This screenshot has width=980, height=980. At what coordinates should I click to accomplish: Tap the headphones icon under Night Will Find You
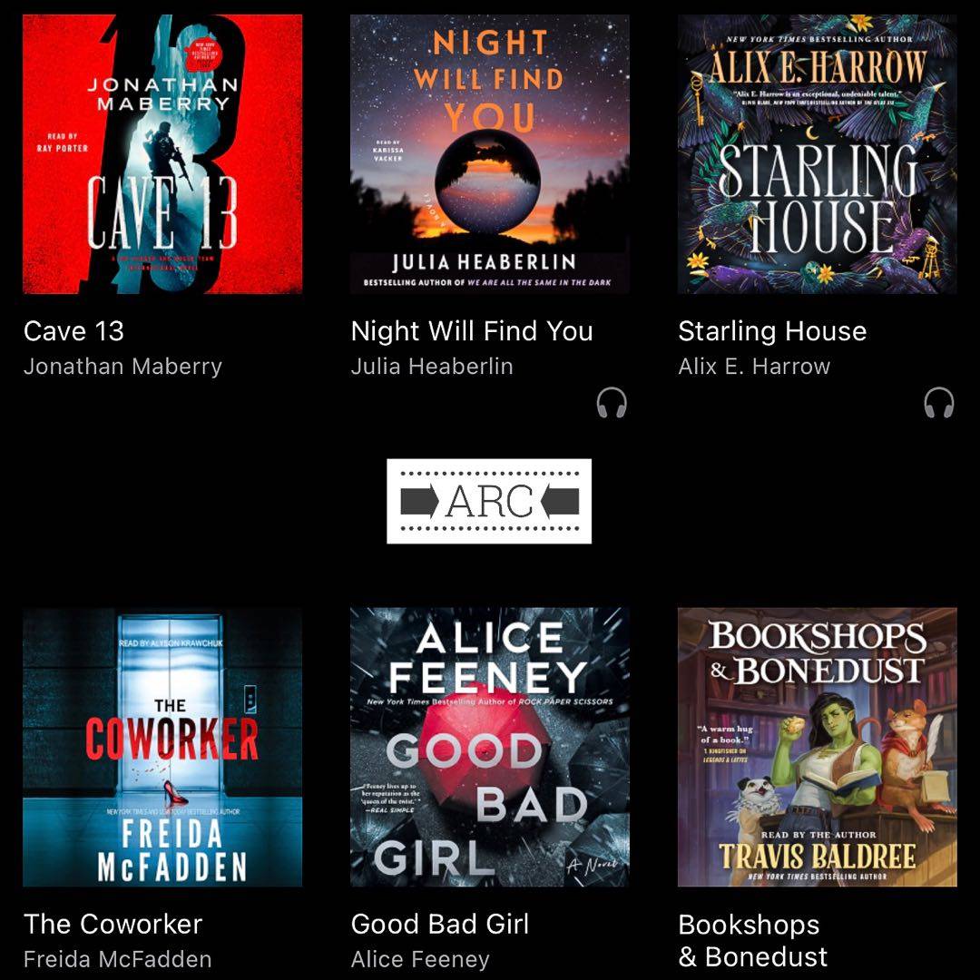(x=612, y=403)
